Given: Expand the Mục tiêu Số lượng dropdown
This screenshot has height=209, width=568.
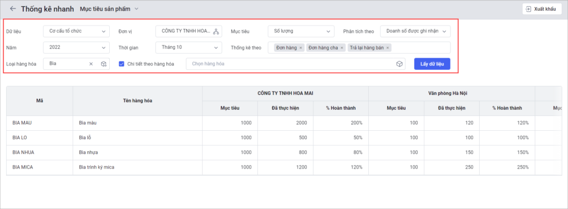Looking at the screenshot, I should [x=301, y=31].
